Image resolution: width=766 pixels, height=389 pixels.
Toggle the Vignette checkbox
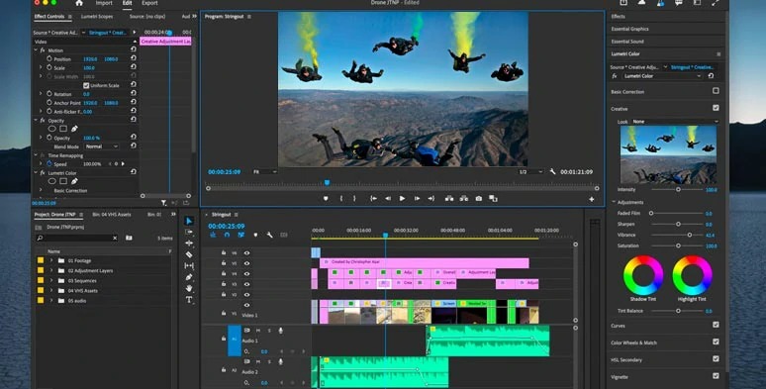(716, 376)
